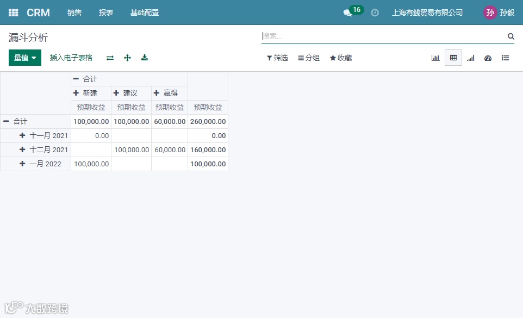523x318 pixels.
Task: Collapse the row header 合计
Action: click(x=35, y=121)
